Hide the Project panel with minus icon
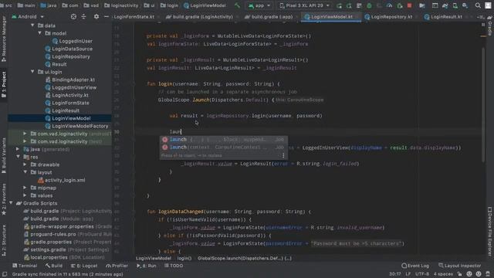Viewport: 494px width, 278px height. [x=107, y=17]
